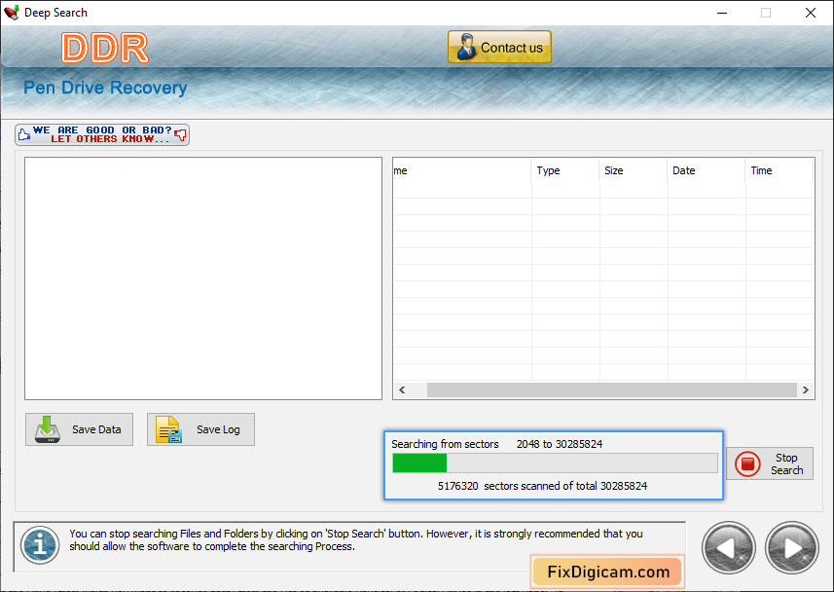834x592 pixels.
Task: Click inside the empty folder tree panel
Action: point(203,277)
